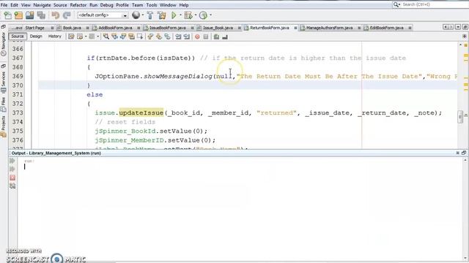Select the ReturnBookForm.java tab
This screenshot has width=469, height=263.
coord(270,28)
